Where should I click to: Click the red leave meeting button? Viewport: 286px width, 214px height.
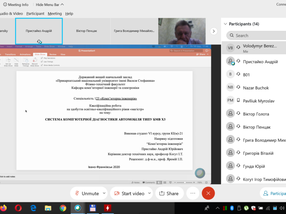pos(208,193)
